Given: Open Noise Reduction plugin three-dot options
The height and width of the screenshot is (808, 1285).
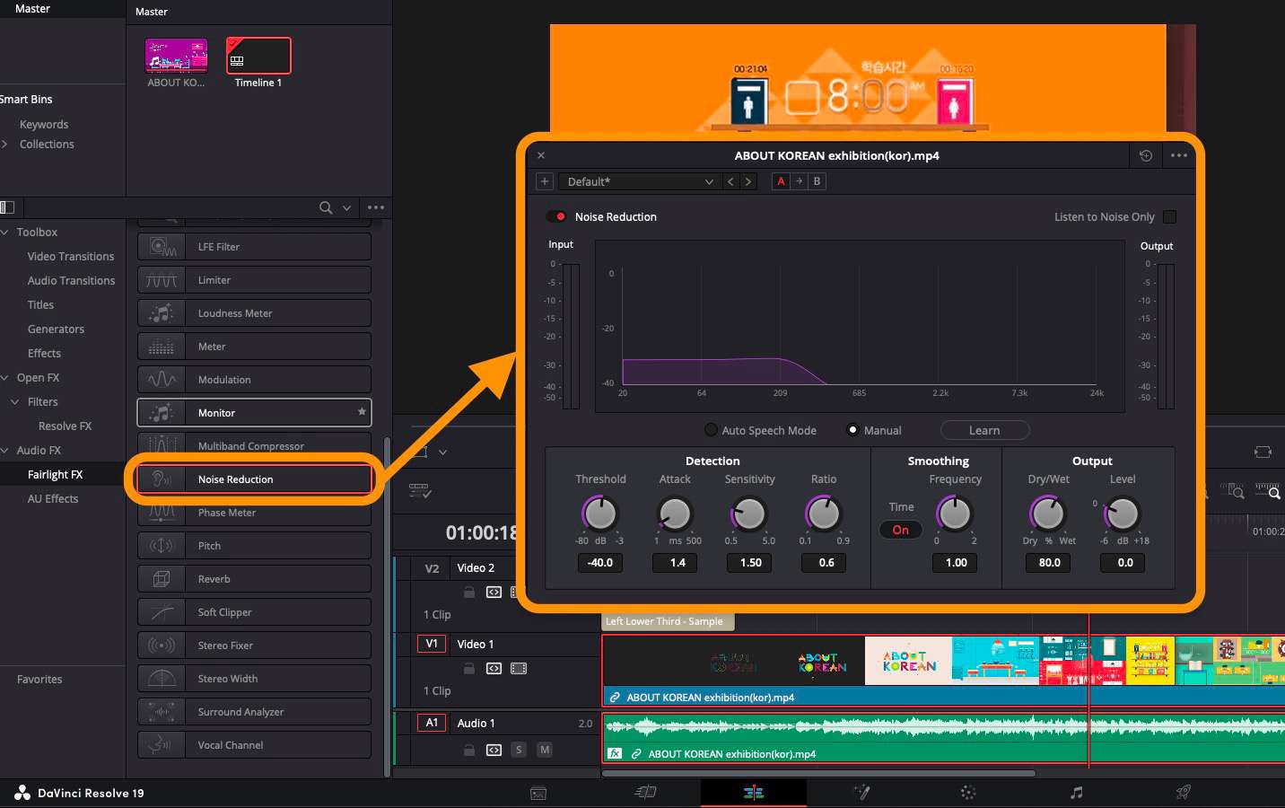Looking at the screenshot, I should pyautogui.click(x=1179, y=155).
